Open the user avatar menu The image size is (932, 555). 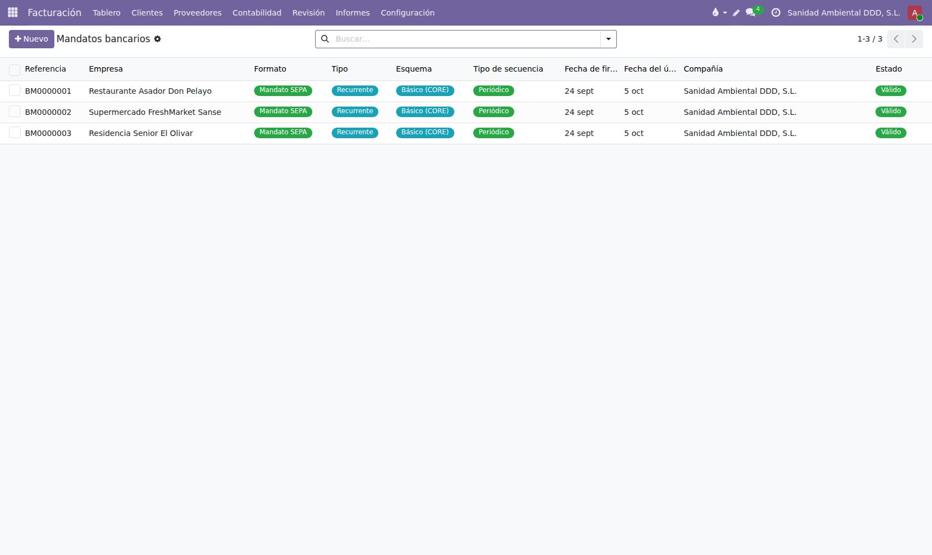point(915,12)
